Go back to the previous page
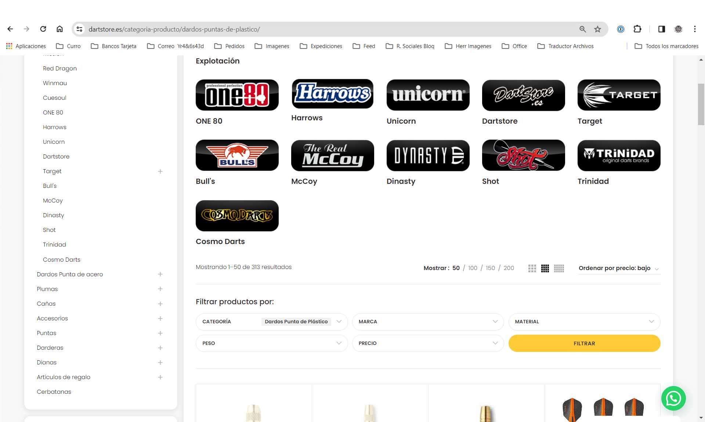The width and height of the screenshot is (705, 422). pos(10,29)
